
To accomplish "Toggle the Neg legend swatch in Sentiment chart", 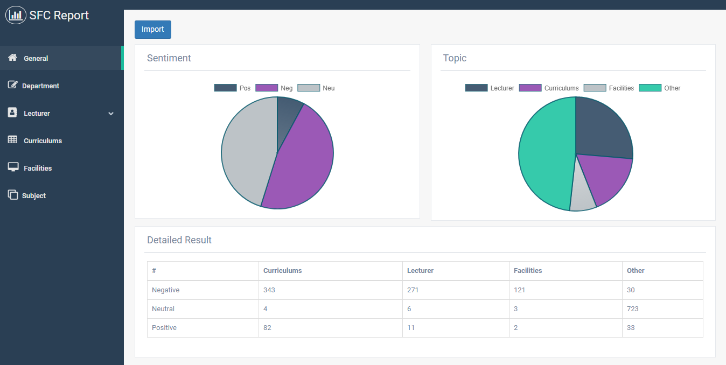I will click(267, 88).
